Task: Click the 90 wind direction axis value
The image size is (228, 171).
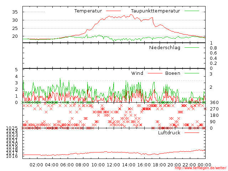Action: pyautogui.click(x=213, y=122)
